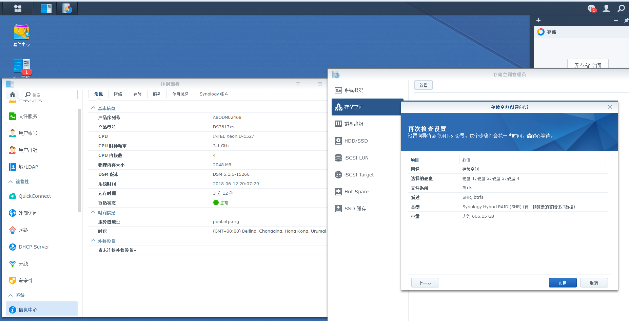Open DHCP Server settings
Image resolution: width=629 pixels, height=321 pixels.
pyautogui.click(x=42, y=247)
